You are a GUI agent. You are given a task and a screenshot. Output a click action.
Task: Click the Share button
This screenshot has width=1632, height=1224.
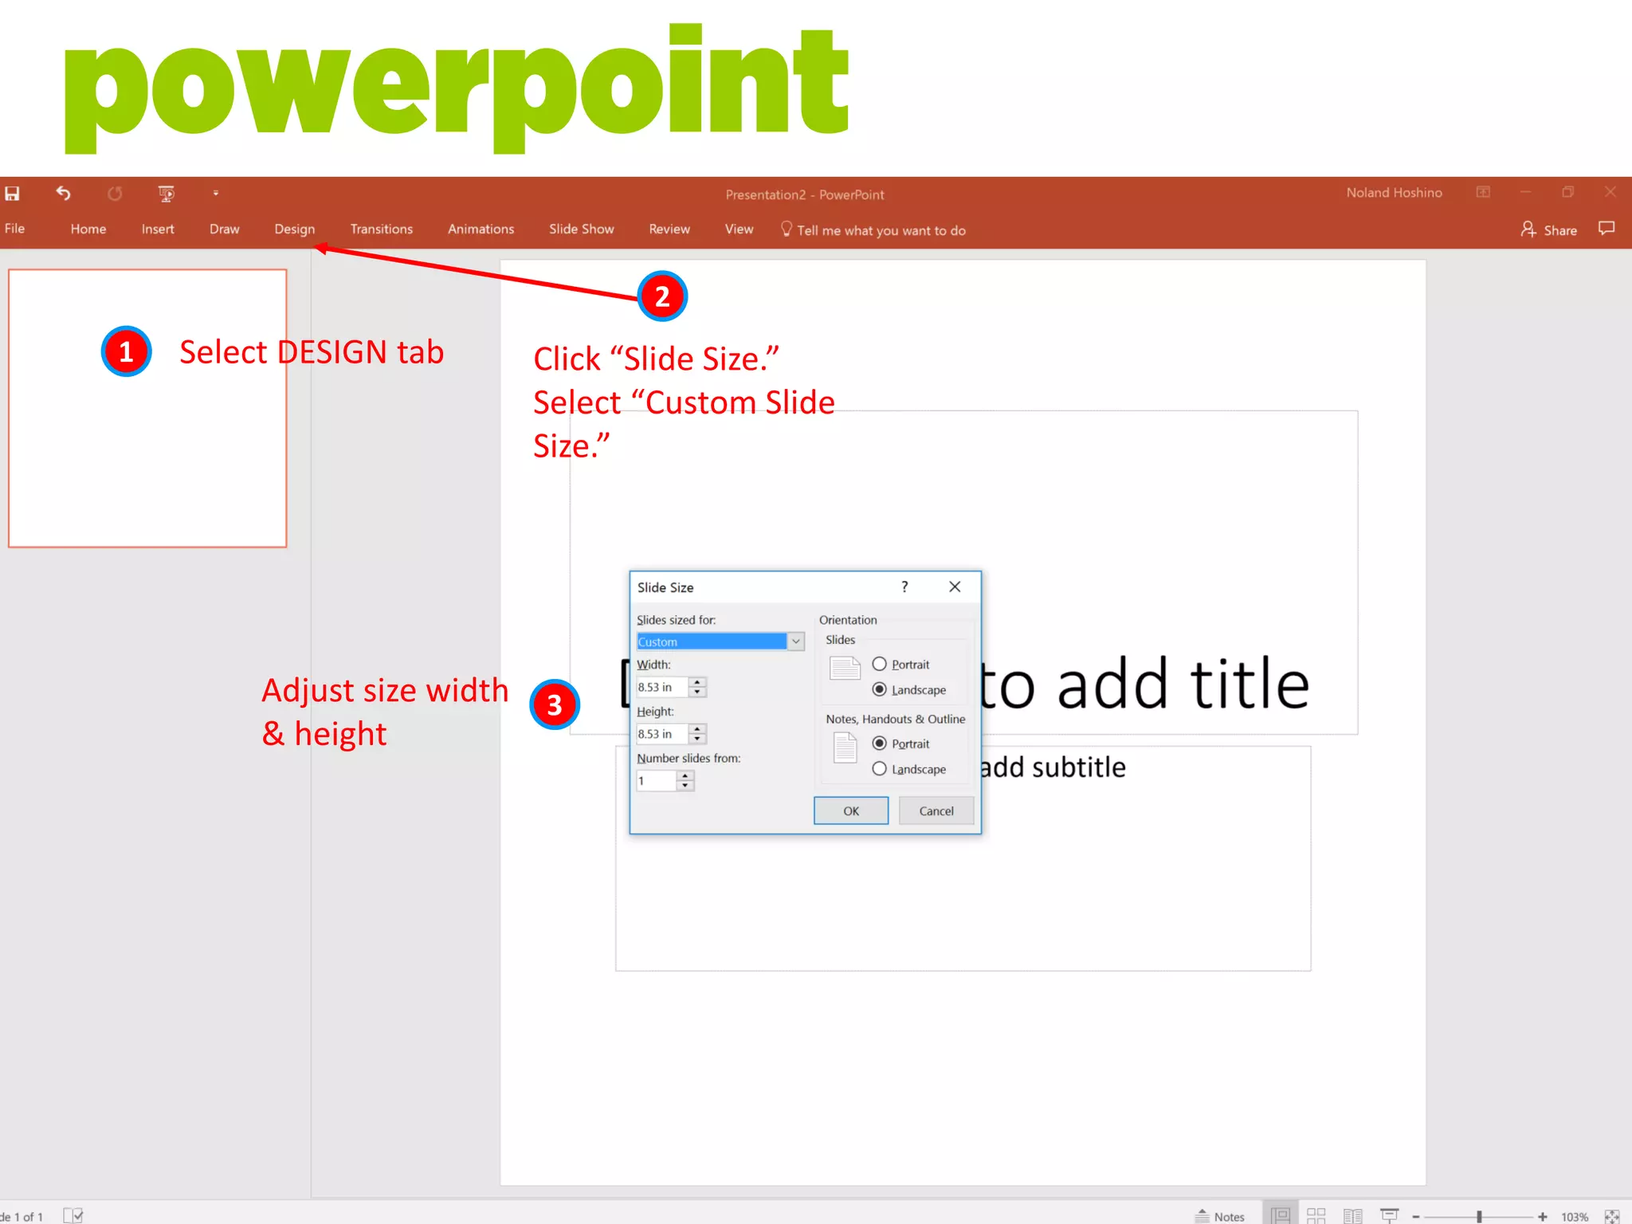[1548, 229]
